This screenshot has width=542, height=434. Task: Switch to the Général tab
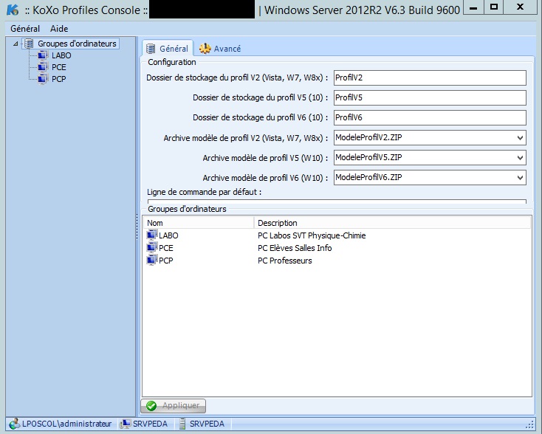(168, 49)
